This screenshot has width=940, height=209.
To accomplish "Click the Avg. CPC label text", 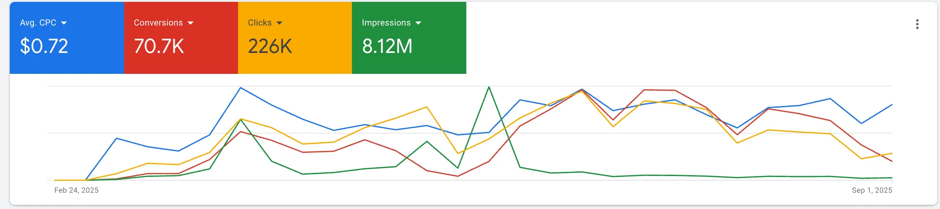I will click(38, 23).
